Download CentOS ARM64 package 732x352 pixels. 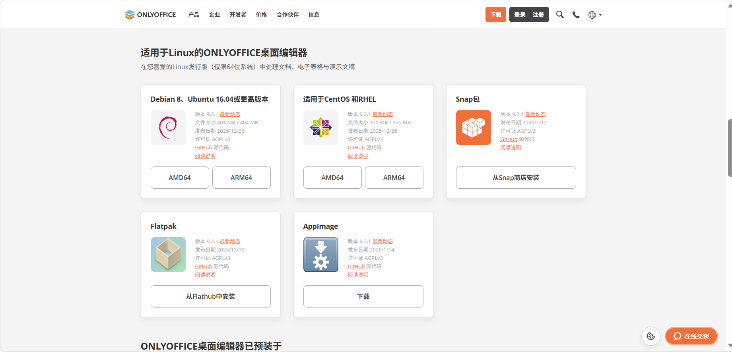394,178
